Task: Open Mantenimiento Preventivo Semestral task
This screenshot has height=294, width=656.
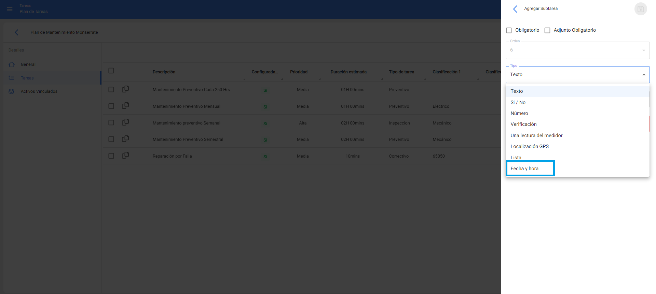Action: (x=188, y=139)
